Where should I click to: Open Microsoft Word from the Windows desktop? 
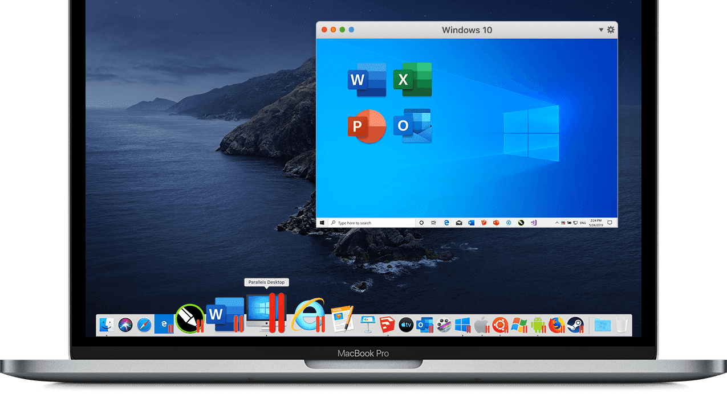(366, 80)
